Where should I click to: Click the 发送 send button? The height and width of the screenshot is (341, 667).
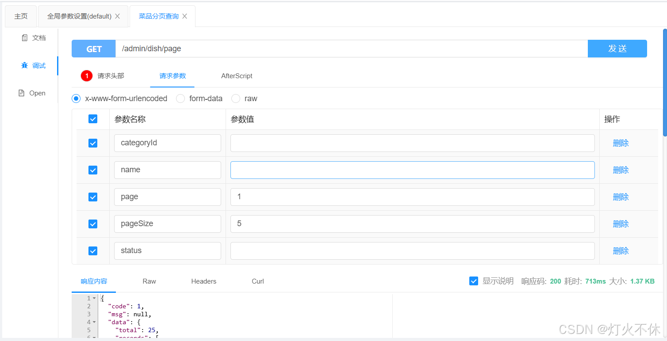[617, 49]
